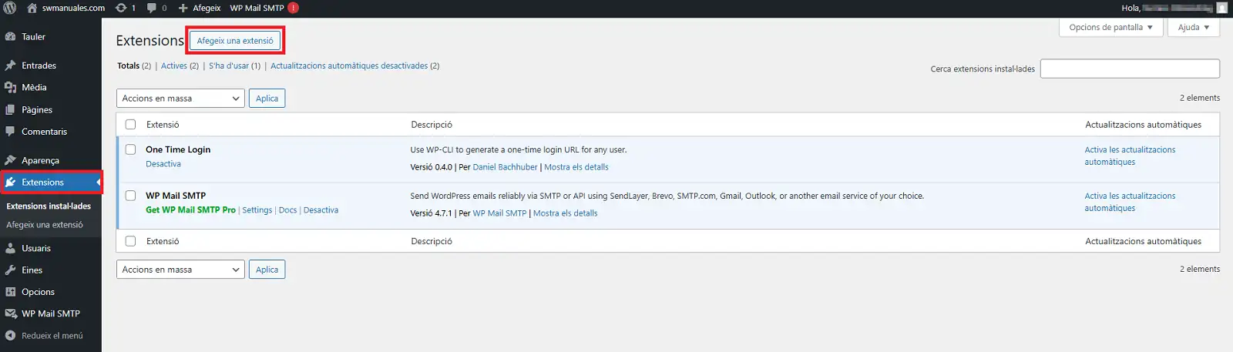Filter Actualitzacions automàtiques desactivades (2)
Screen dimensions: 1233x352
click(x=354, y=65)
